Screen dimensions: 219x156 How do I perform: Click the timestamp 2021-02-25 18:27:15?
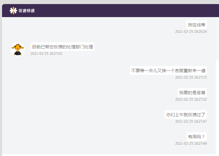tap(191, 77)
